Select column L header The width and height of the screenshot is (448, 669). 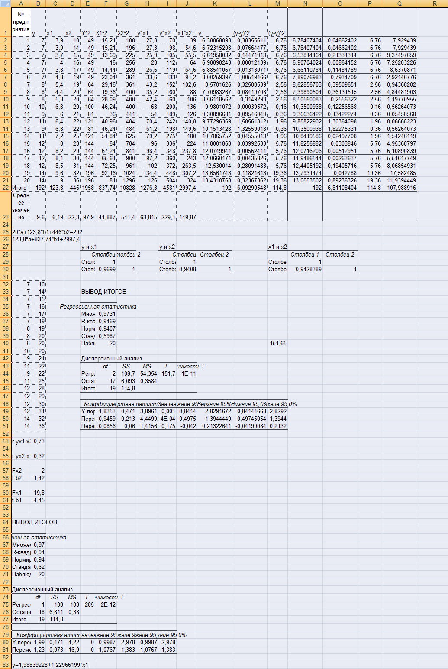tap(250, 3)
